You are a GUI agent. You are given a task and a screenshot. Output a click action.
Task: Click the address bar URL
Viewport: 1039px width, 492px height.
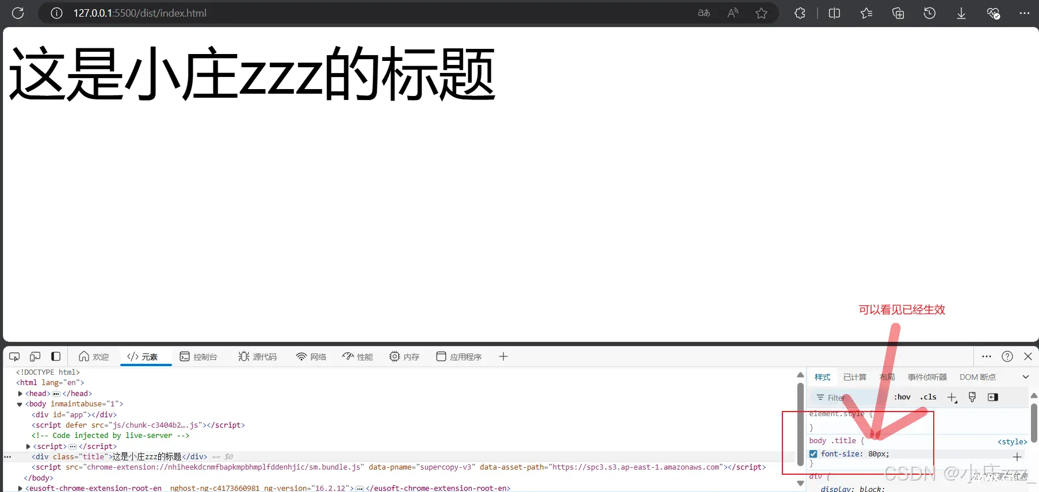point(140,13)
